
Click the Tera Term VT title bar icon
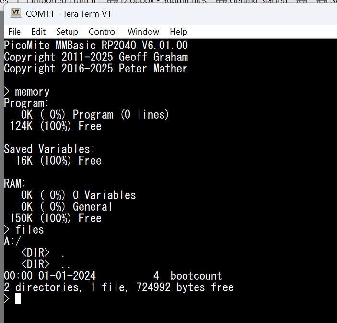click(15, 13)
